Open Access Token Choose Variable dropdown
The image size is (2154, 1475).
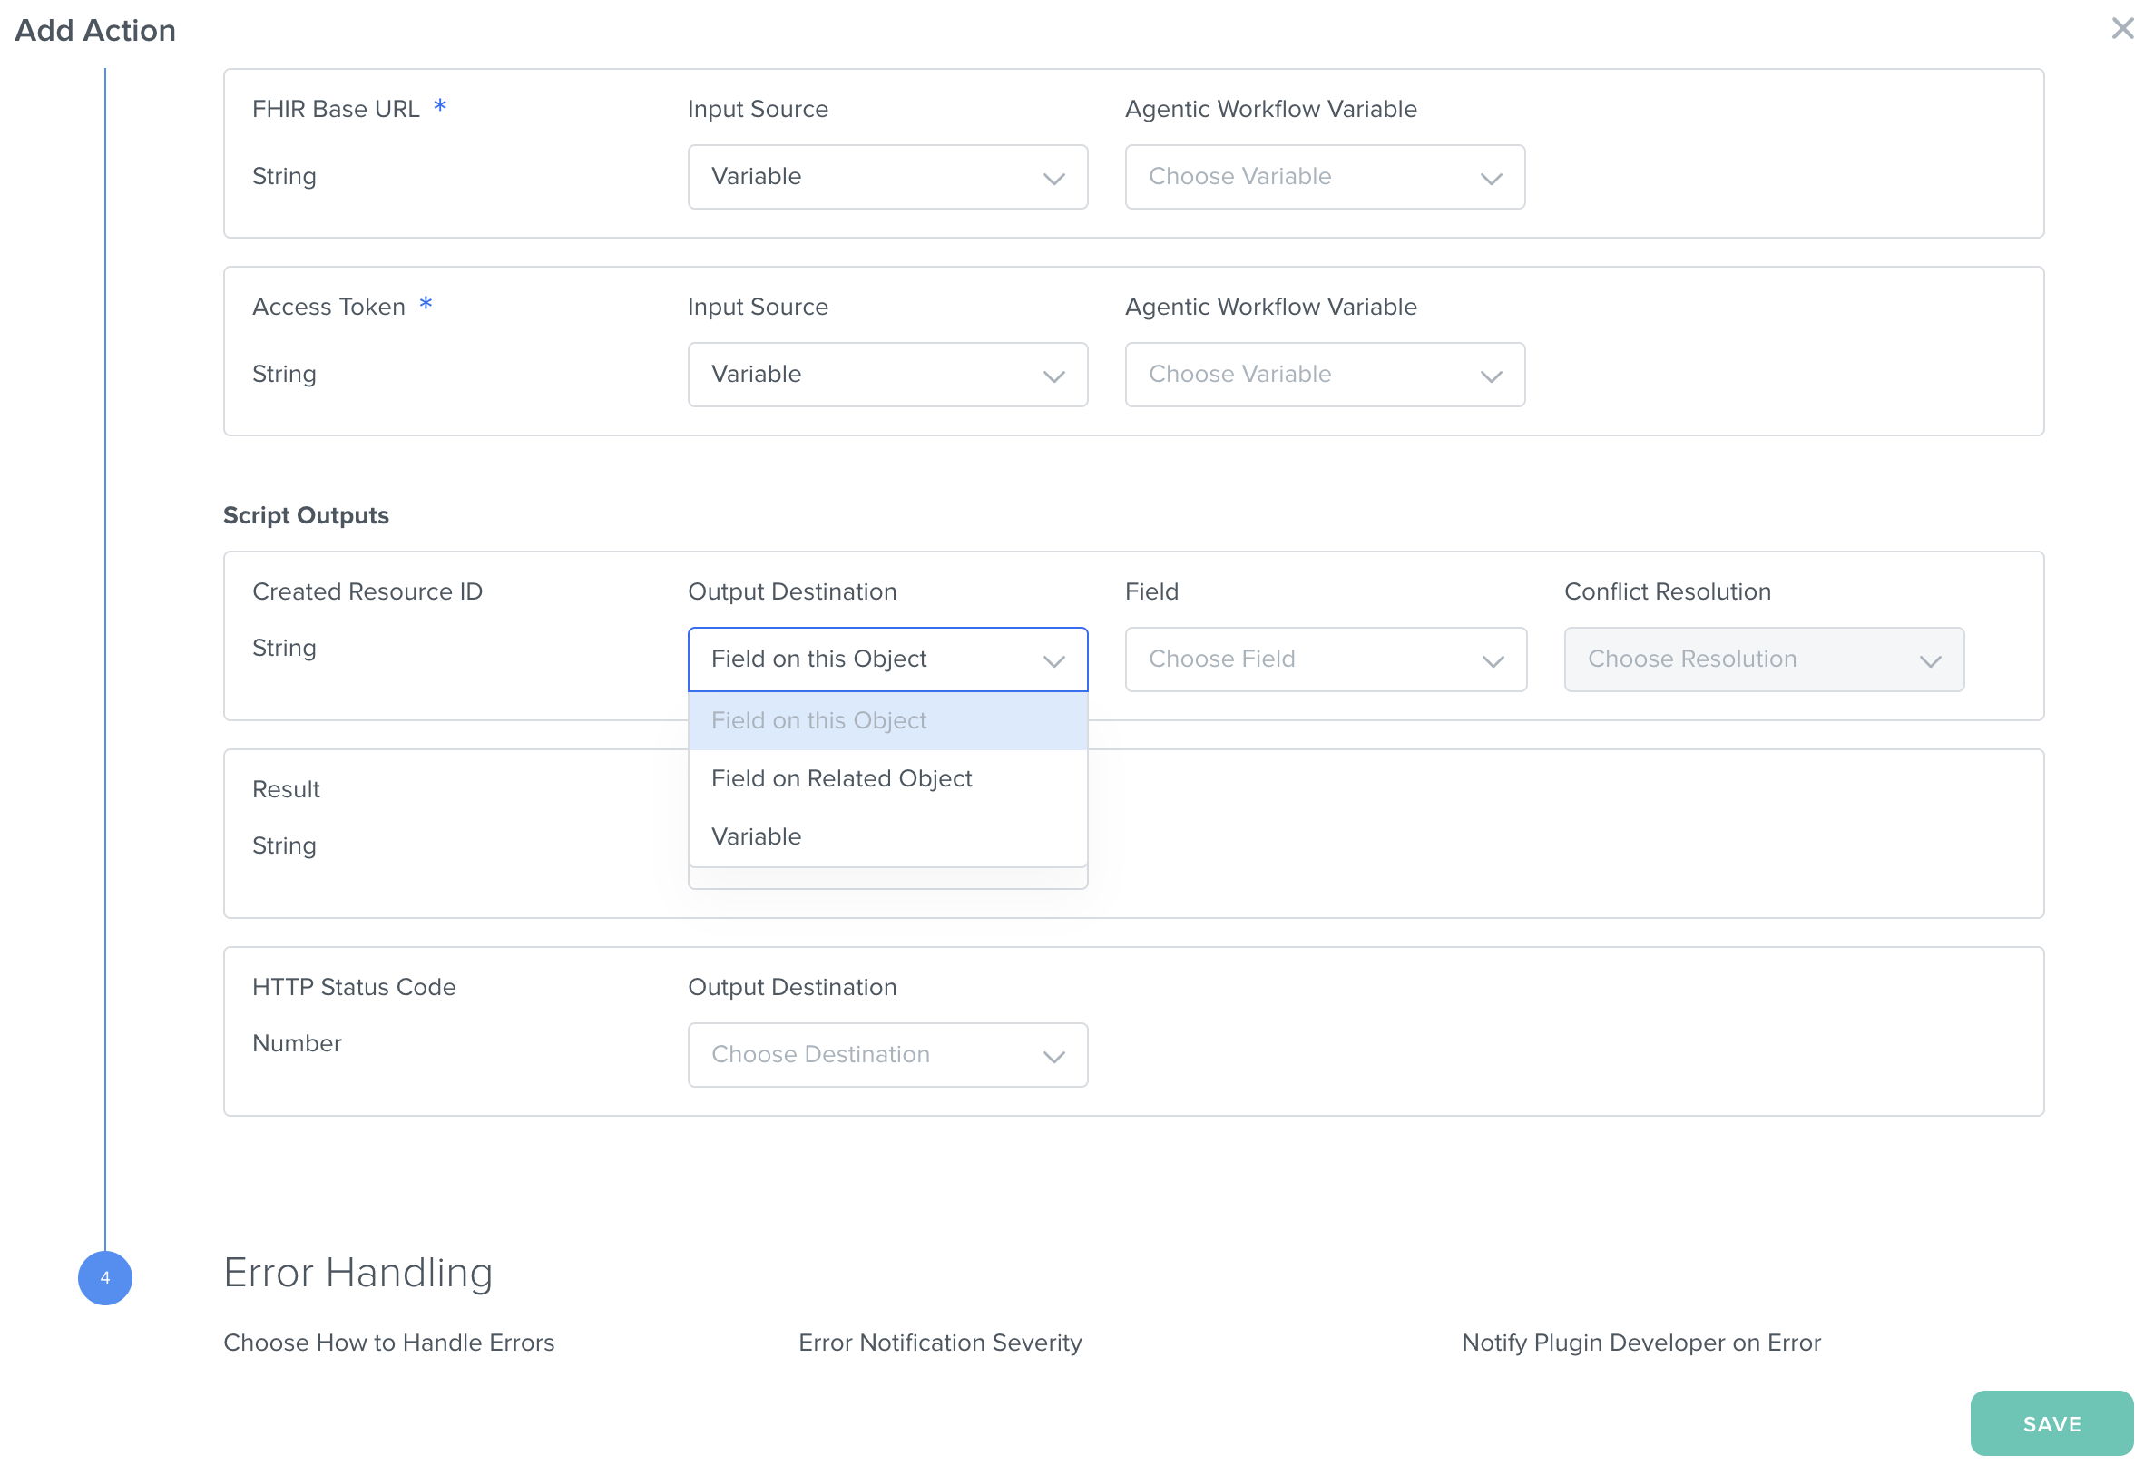pyautogui.click(x=1325, y=375)
